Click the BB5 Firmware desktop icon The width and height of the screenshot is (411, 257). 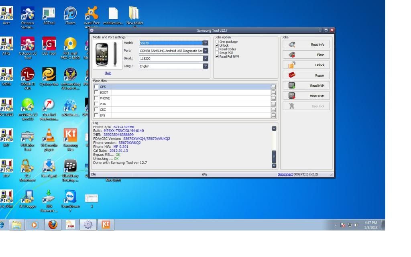coord(49,201)
